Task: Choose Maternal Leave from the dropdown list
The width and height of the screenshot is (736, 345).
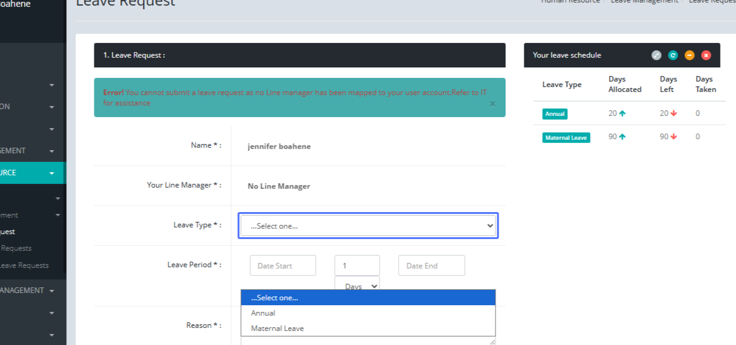Action: coord(277,328)
